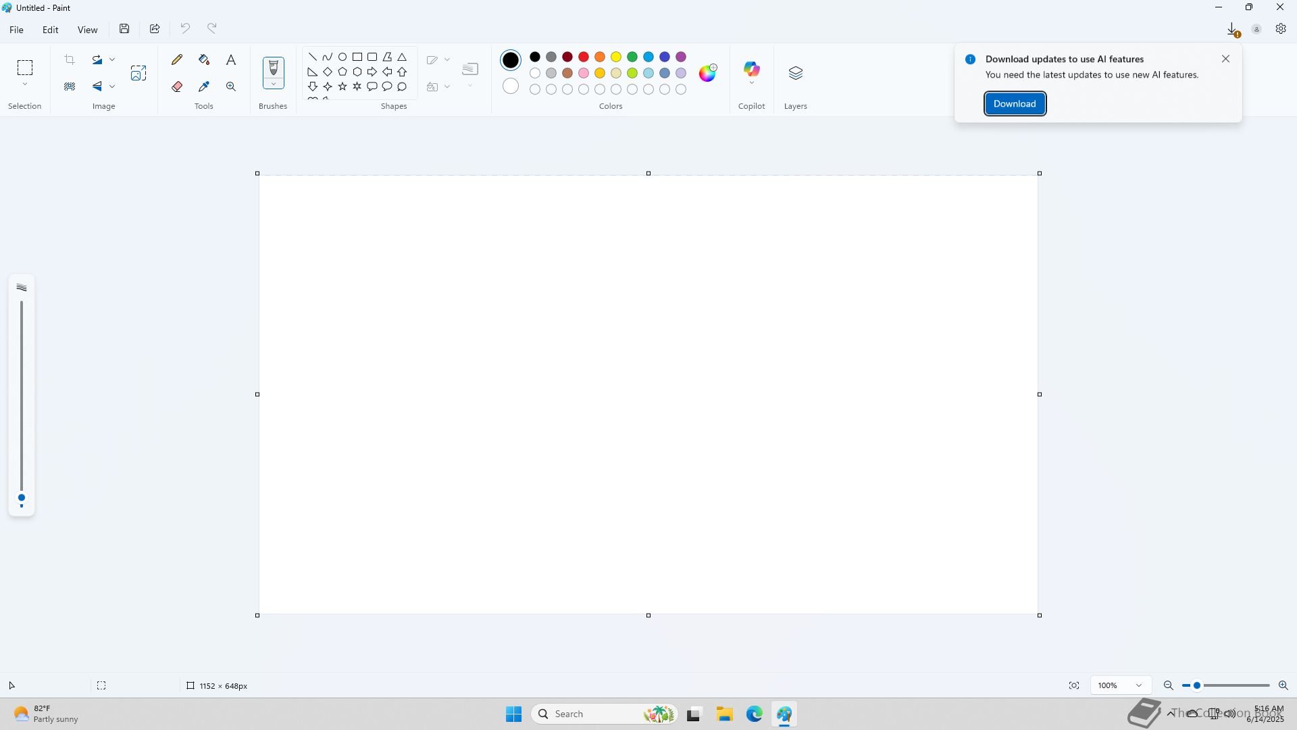The image size is (1297, 730).
Task: Select the Color 1 black circle
Action: pos(511,60)
